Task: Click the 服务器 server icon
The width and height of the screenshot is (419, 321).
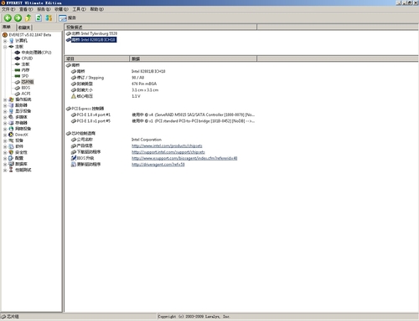Action: [x=11, y=105]
